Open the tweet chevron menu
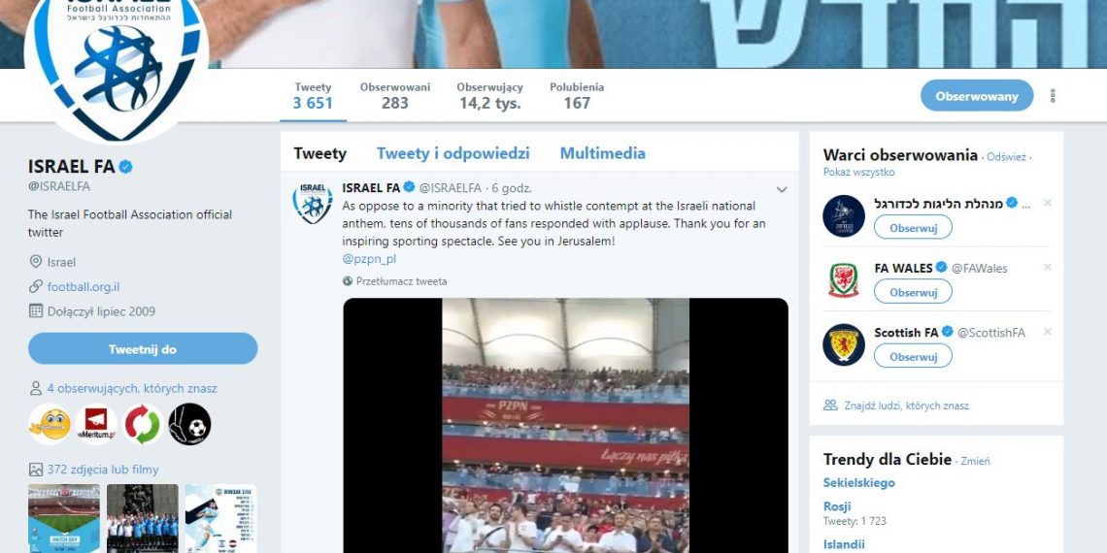The image size is (1107, 553). click(782, 190)
